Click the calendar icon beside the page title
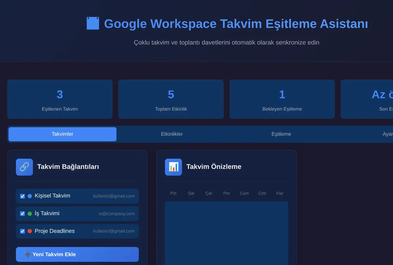This screenshot has width=393, height=265. pos(93,24)
